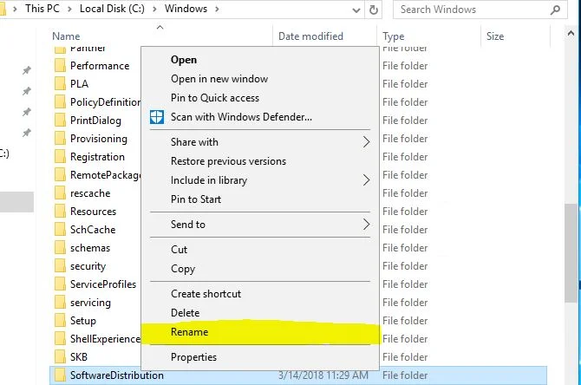
Task: Select the Performance folder icon
Action: click(x=60, y=66)
